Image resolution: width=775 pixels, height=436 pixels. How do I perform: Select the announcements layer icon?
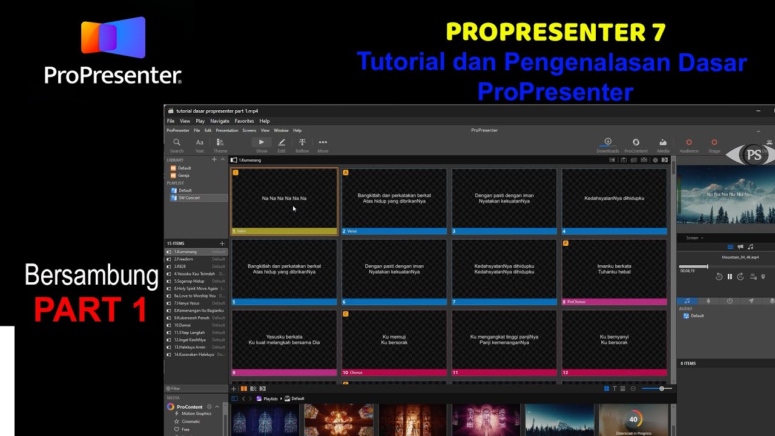tap(740, 247)
